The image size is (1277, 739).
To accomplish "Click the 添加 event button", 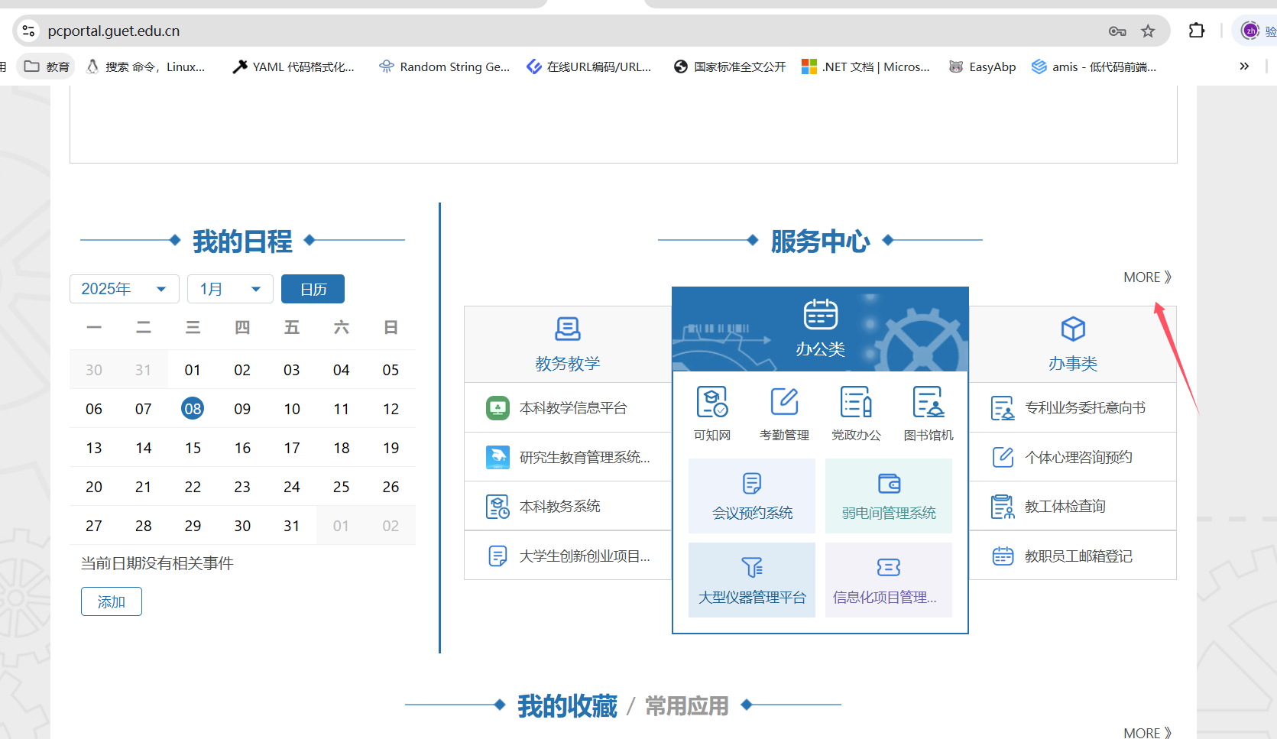I will pos(112,601).
